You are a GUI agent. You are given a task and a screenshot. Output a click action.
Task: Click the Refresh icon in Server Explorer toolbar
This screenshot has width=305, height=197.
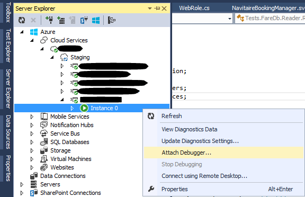[22, 20]
